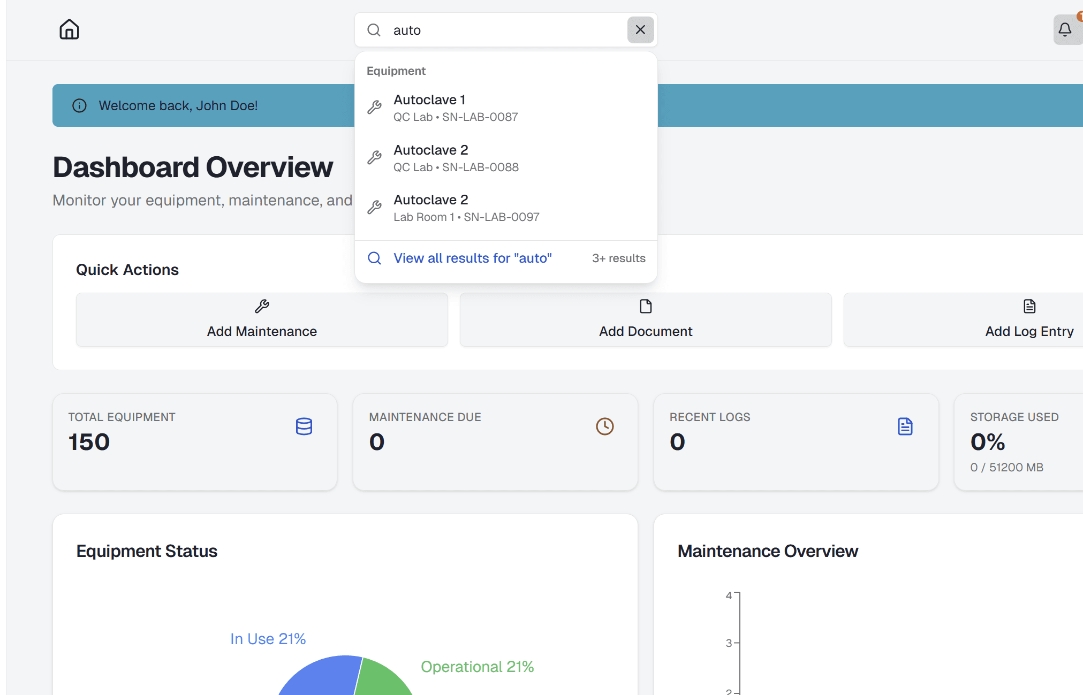Viewport: 1083px width, 695px height.
Task: Click the document icon above Add Log Entry
Action: point(1029,307)
